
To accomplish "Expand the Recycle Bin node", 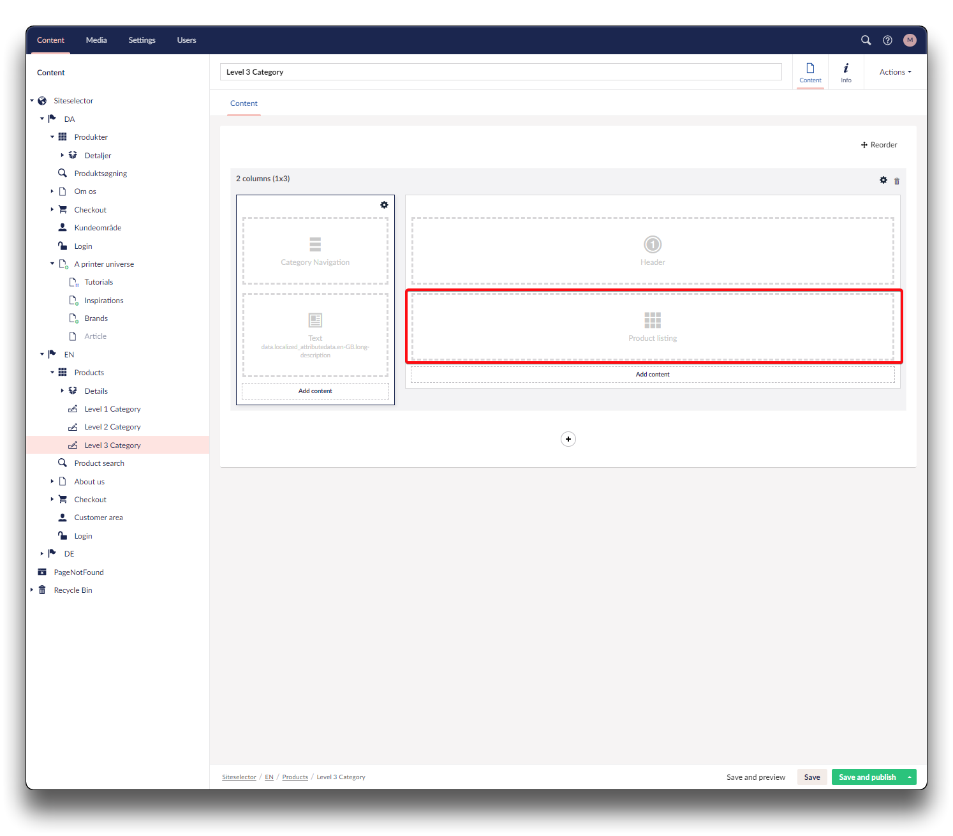I will click(32, 590).
